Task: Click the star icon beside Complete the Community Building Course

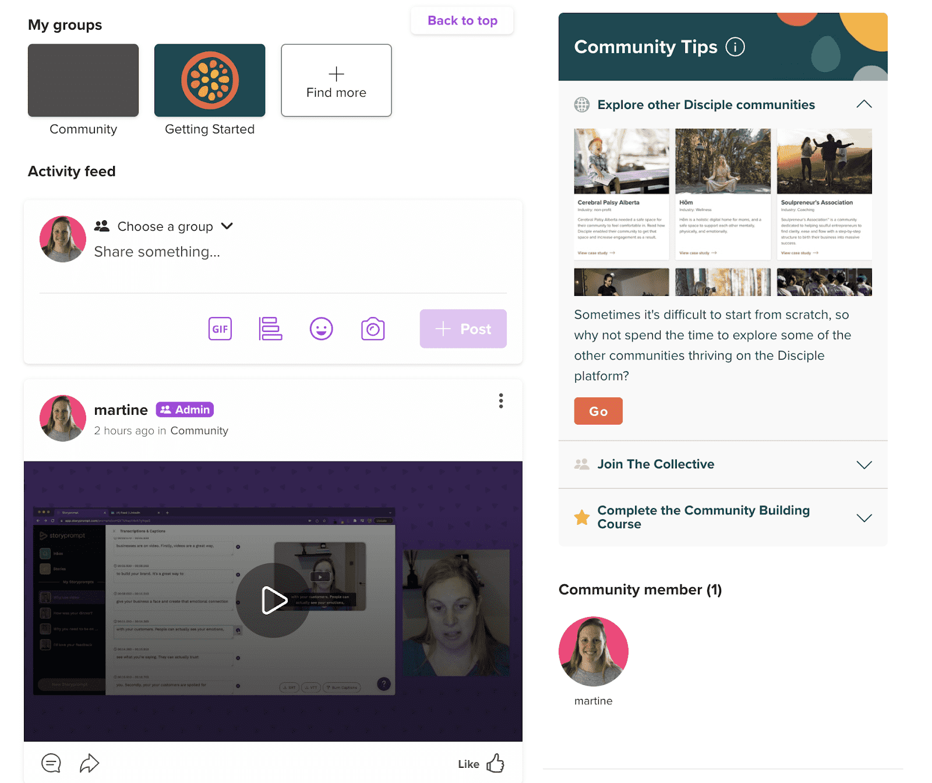Action: click(582, 517)
